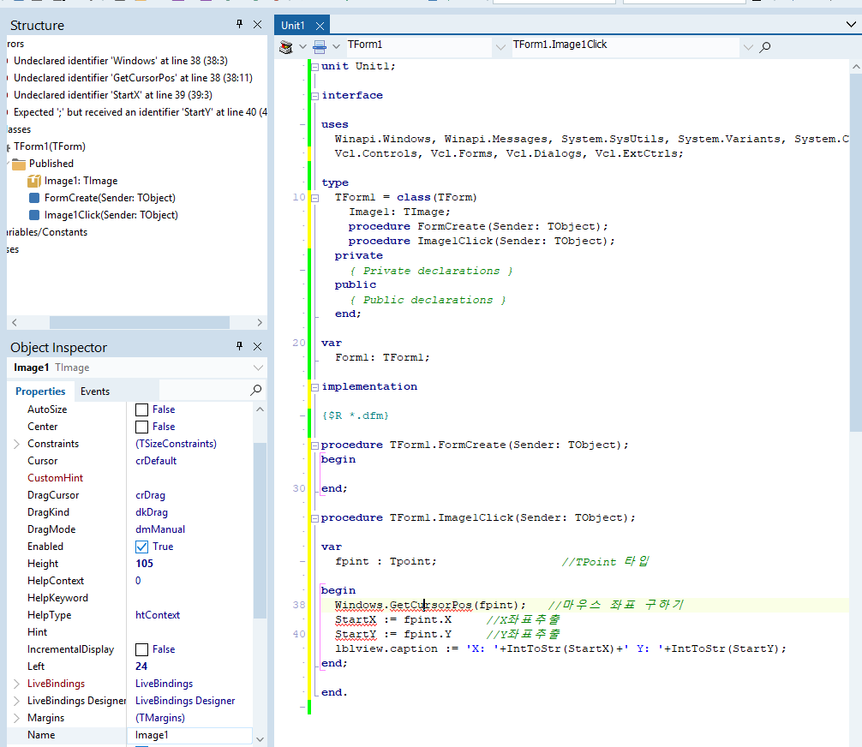Toggle the Center property checkbox
The width and height of the screenshot is (862, 747).
click(x=142, y=427)
